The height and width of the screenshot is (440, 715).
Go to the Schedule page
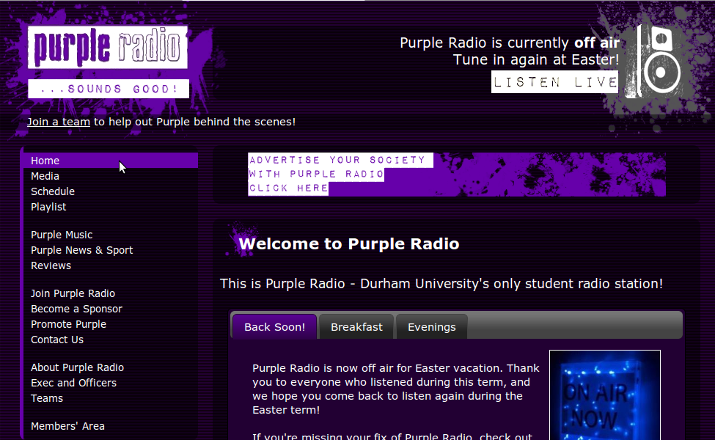point(53,191)
